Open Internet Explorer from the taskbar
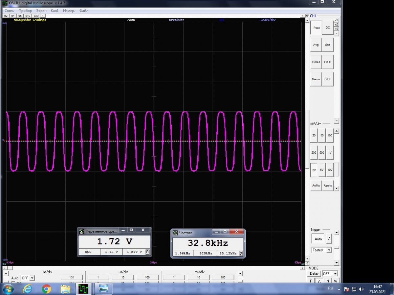Image resolution: width=394 pixels, height=295 pixels. 28,289
